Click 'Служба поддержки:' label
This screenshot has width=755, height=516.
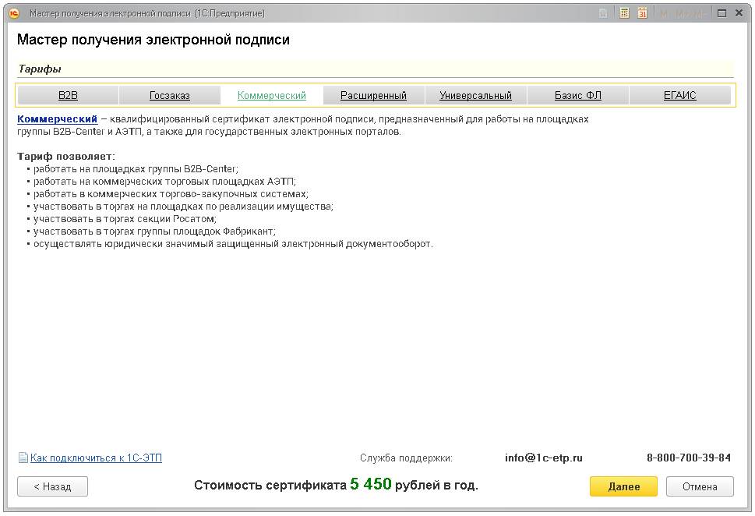[x=406, y=458]
